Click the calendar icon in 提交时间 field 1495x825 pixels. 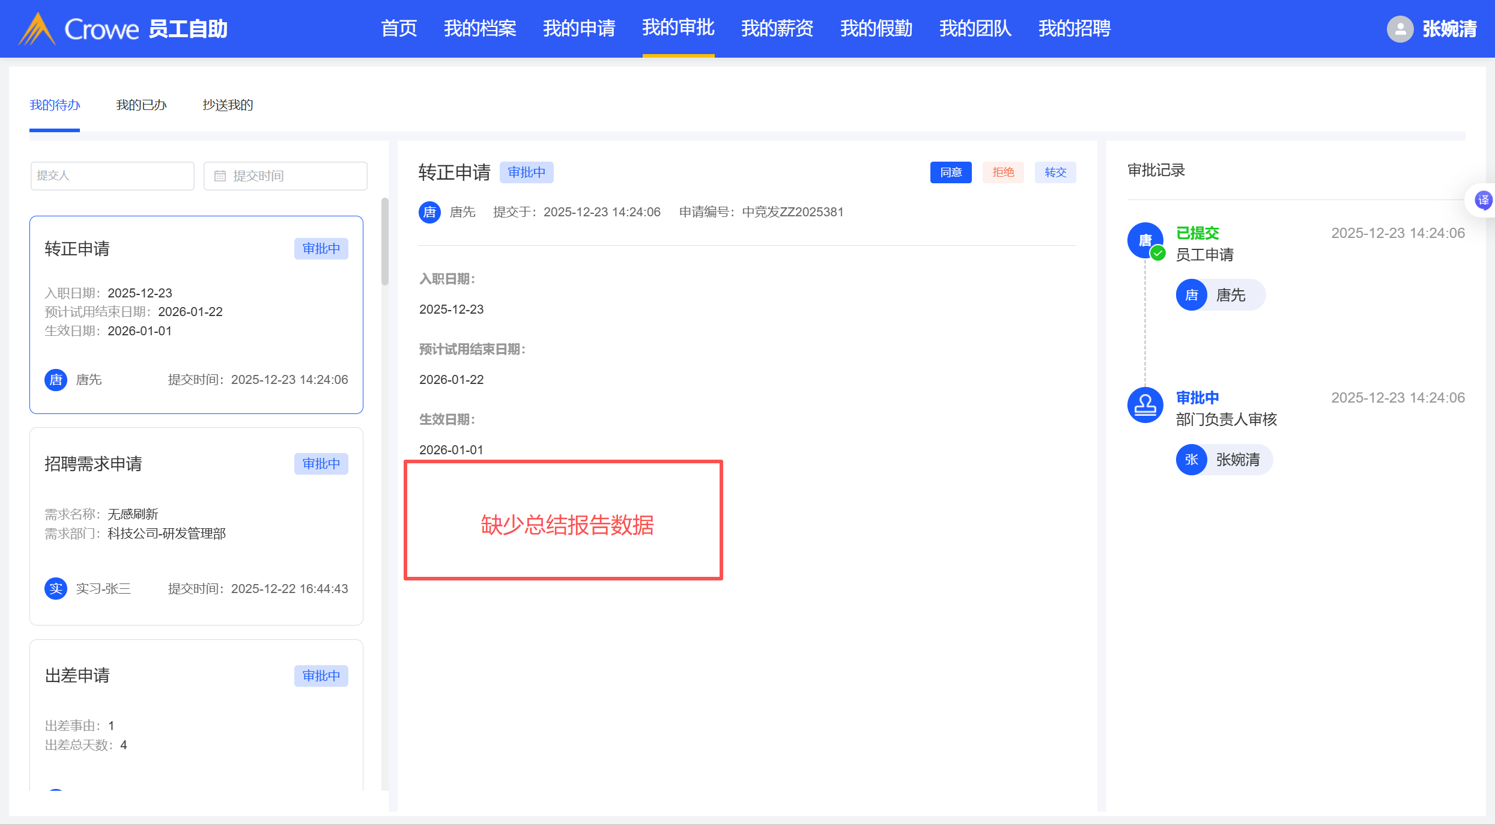(220, 176)
